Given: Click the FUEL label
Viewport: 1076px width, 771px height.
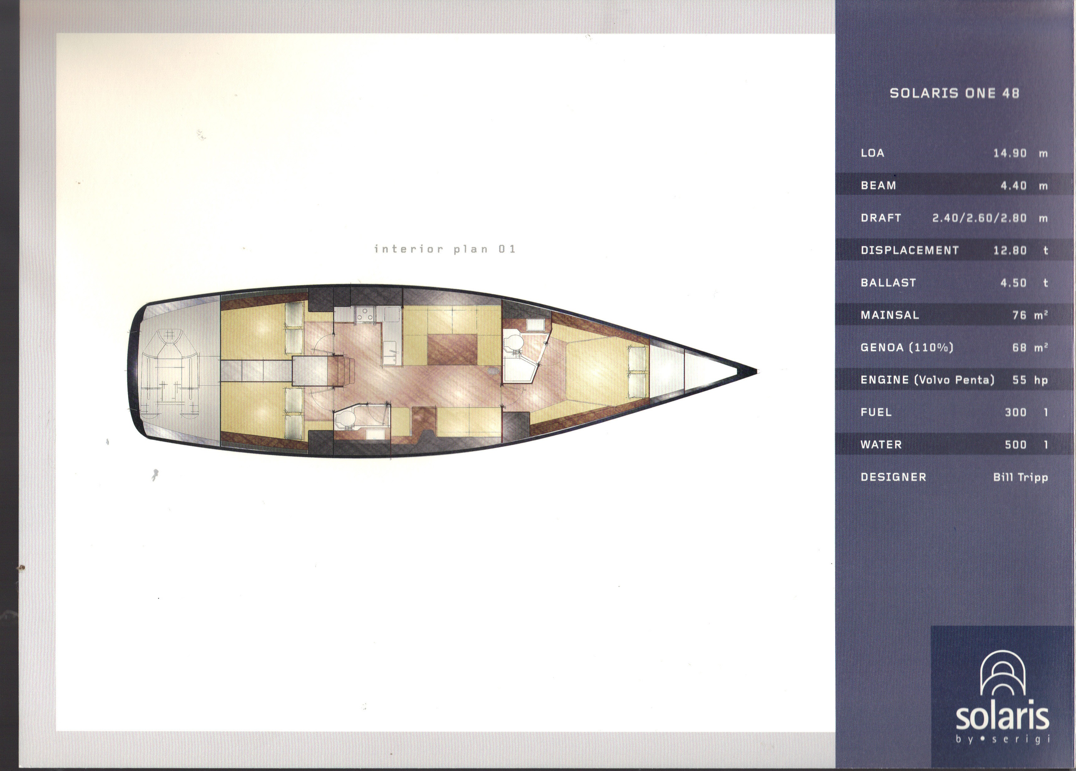Looking at the screenshot, I should coord(876,412).
